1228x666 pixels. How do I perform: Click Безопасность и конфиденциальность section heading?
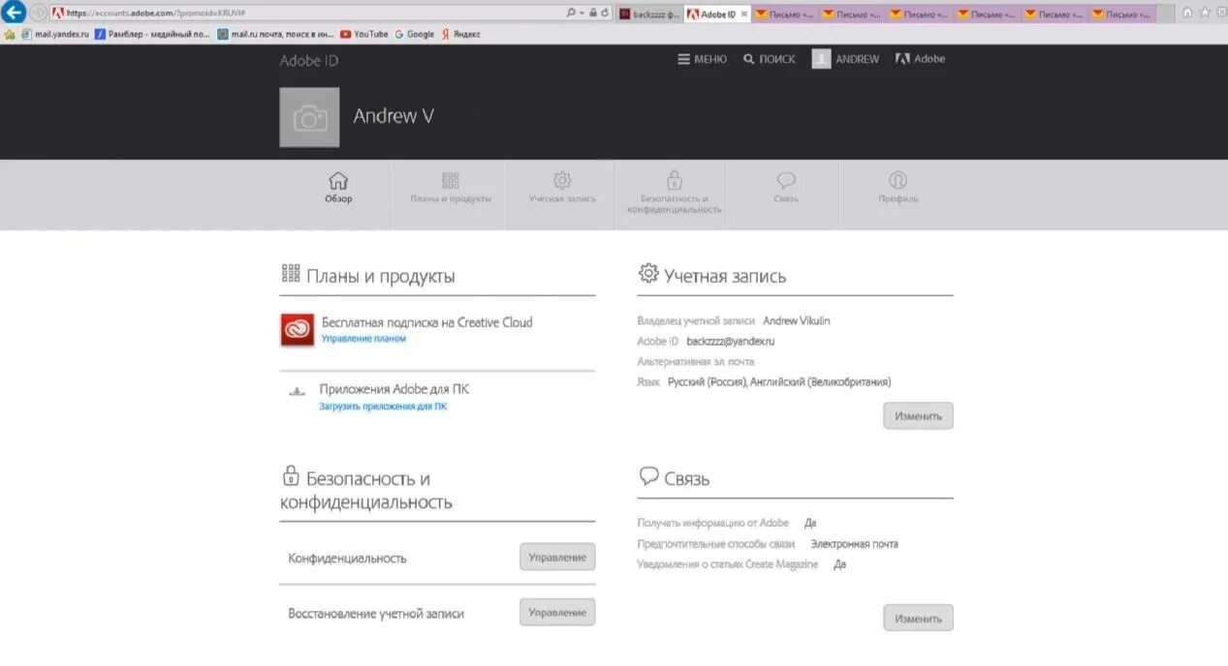pyautogui.click(x=366, y=490)
